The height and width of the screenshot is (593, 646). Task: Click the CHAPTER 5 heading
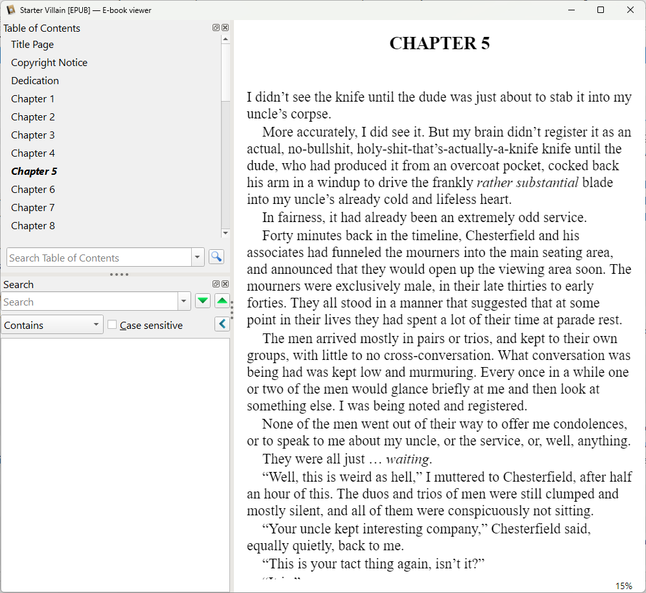tap(439, 43)
